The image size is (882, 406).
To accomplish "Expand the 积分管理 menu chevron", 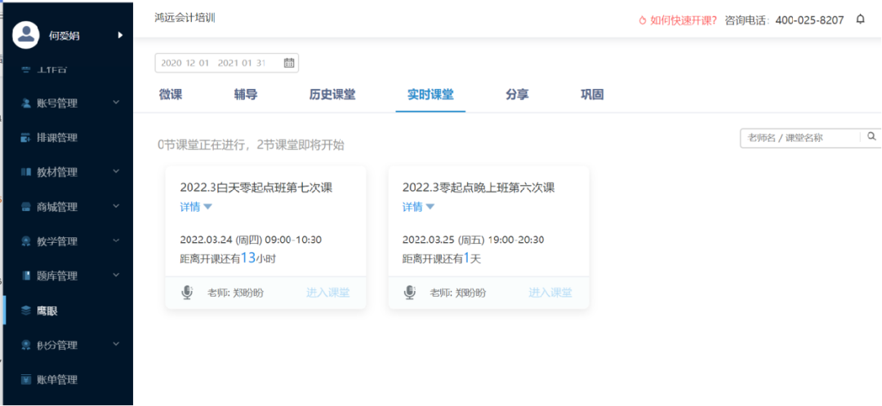I will click(117, 344).
